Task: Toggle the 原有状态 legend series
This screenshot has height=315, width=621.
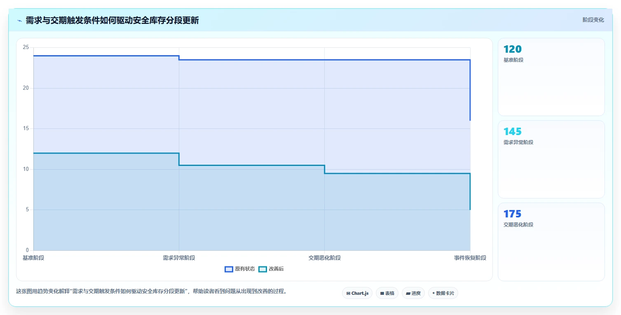Action: 239,269
